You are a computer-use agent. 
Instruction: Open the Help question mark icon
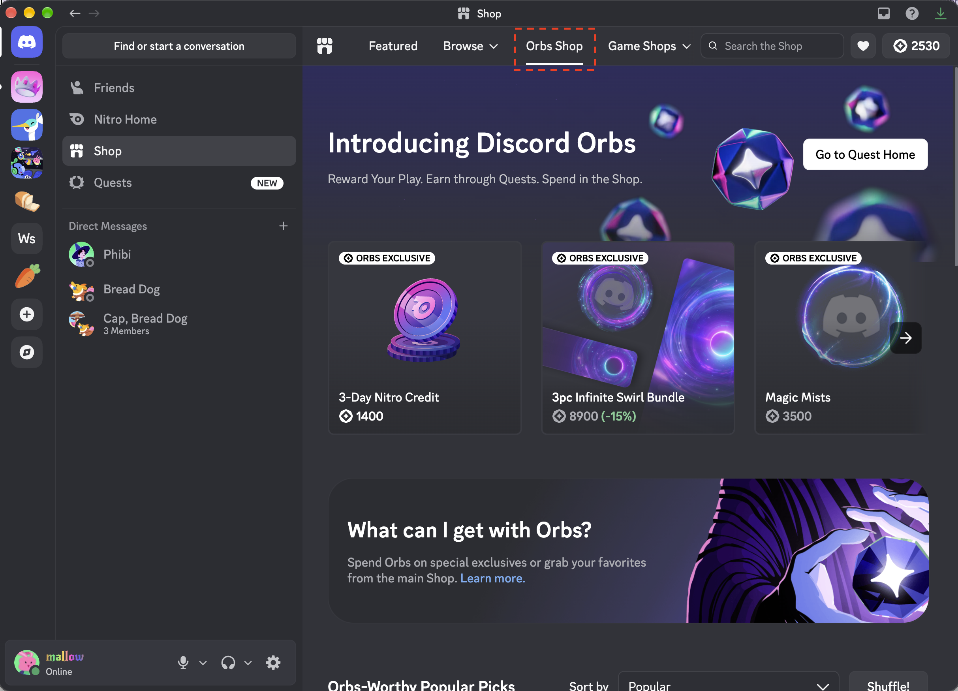[x=912, y=13]
